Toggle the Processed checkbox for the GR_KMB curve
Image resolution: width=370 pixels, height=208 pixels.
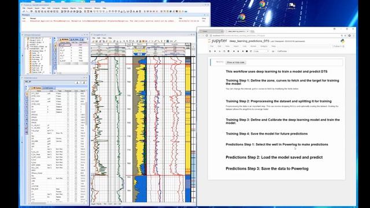click(68, 141)
